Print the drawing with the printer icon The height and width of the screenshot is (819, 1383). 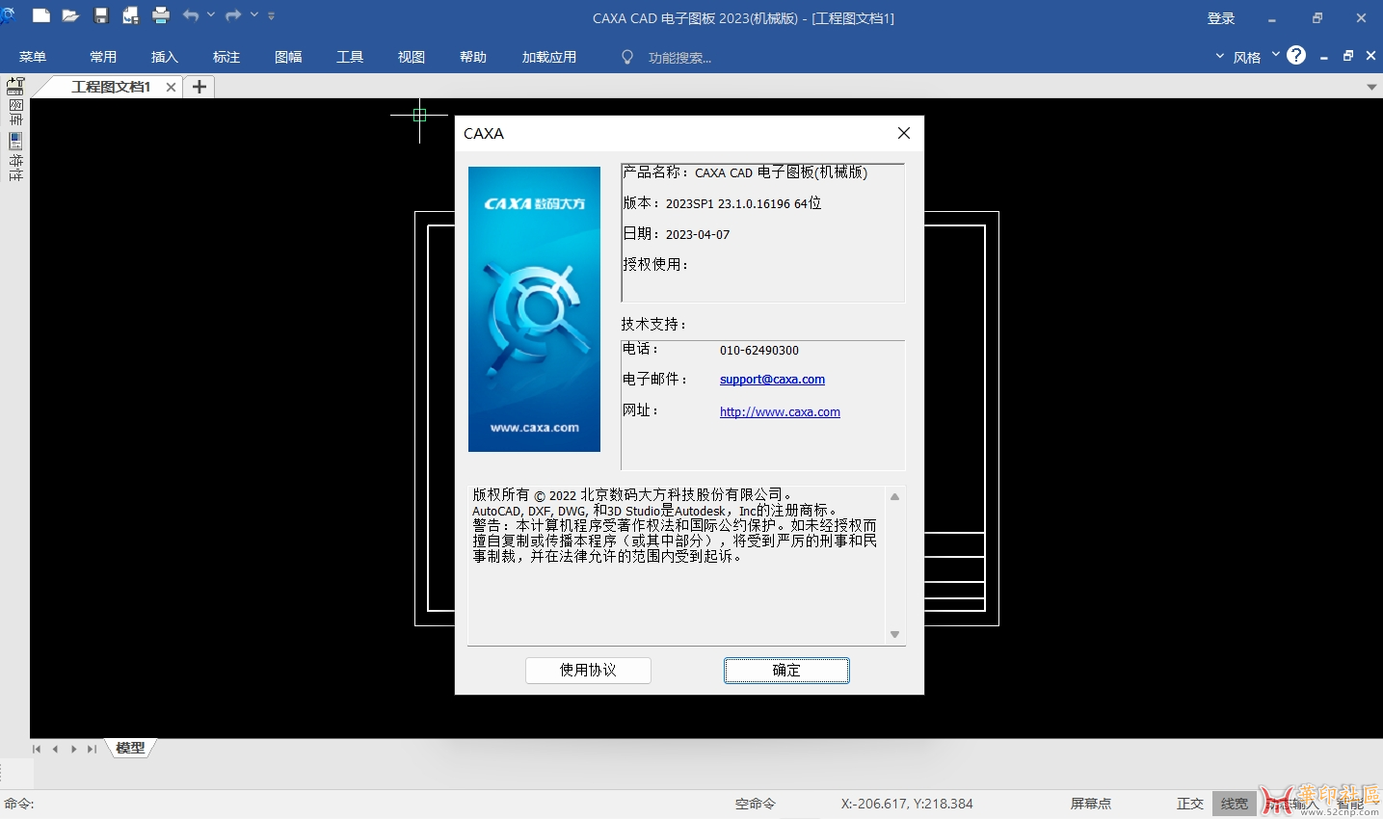(x=161, y=15)
